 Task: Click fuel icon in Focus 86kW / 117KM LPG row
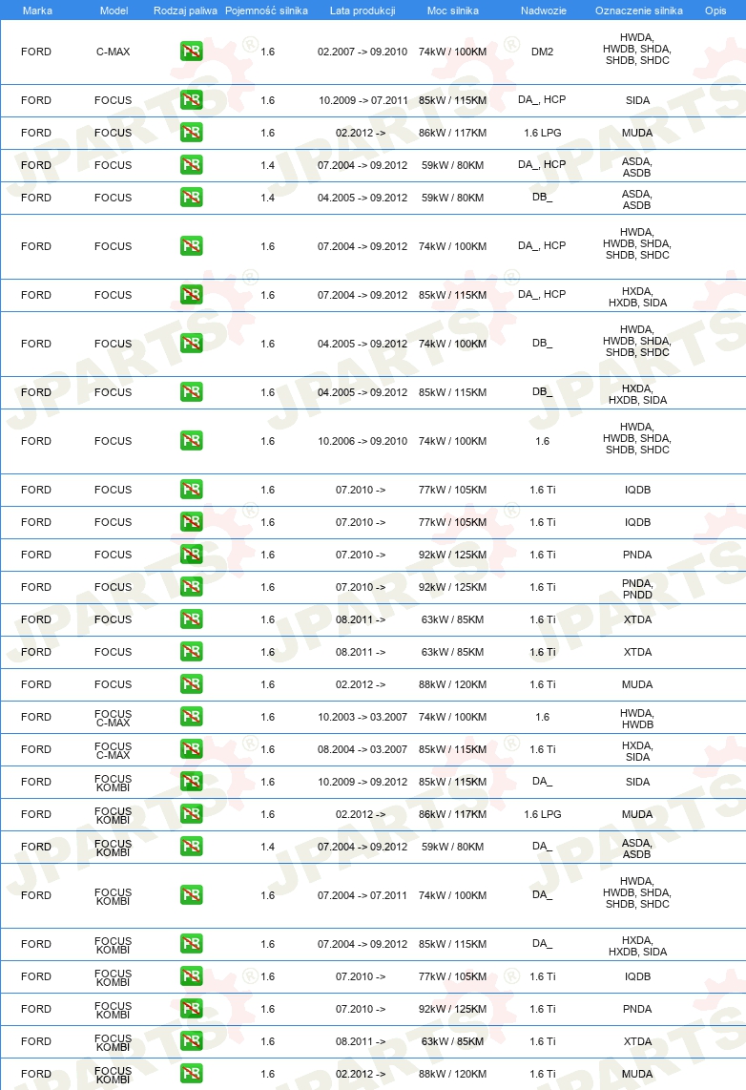[191, 133]
